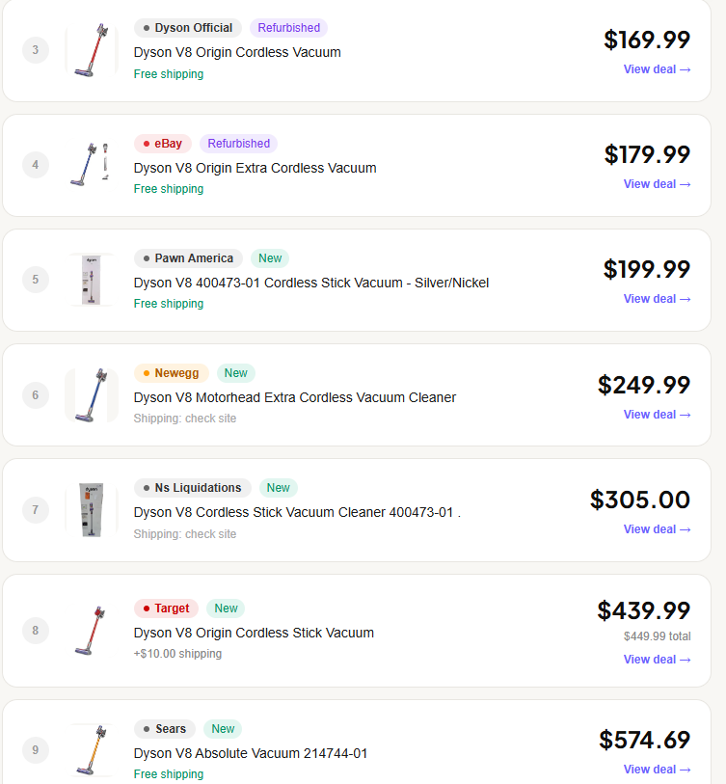726x784 pixels.
Task: Click the eBay seller badge
Action: [x=162, y=143]
